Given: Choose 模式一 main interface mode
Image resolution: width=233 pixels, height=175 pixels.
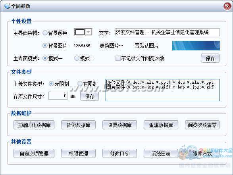Looking at the screenshot, I should (45, 58).
